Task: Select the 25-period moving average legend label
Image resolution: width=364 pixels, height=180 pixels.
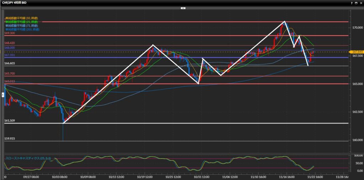Action: [22, 22]
